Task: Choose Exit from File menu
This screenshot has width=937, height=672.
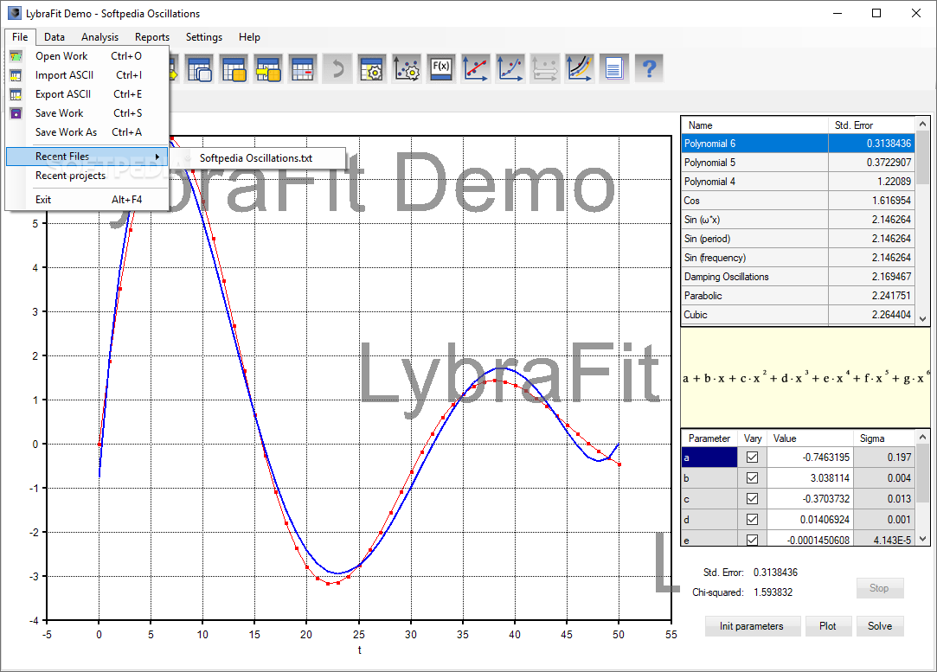Action: (x=87, y=200)
